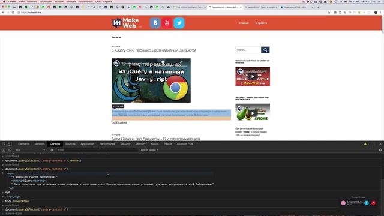Viewport: 384px width, 216px height.
Task: Switch to the Audits tab
Action: (x=155, y=144)
